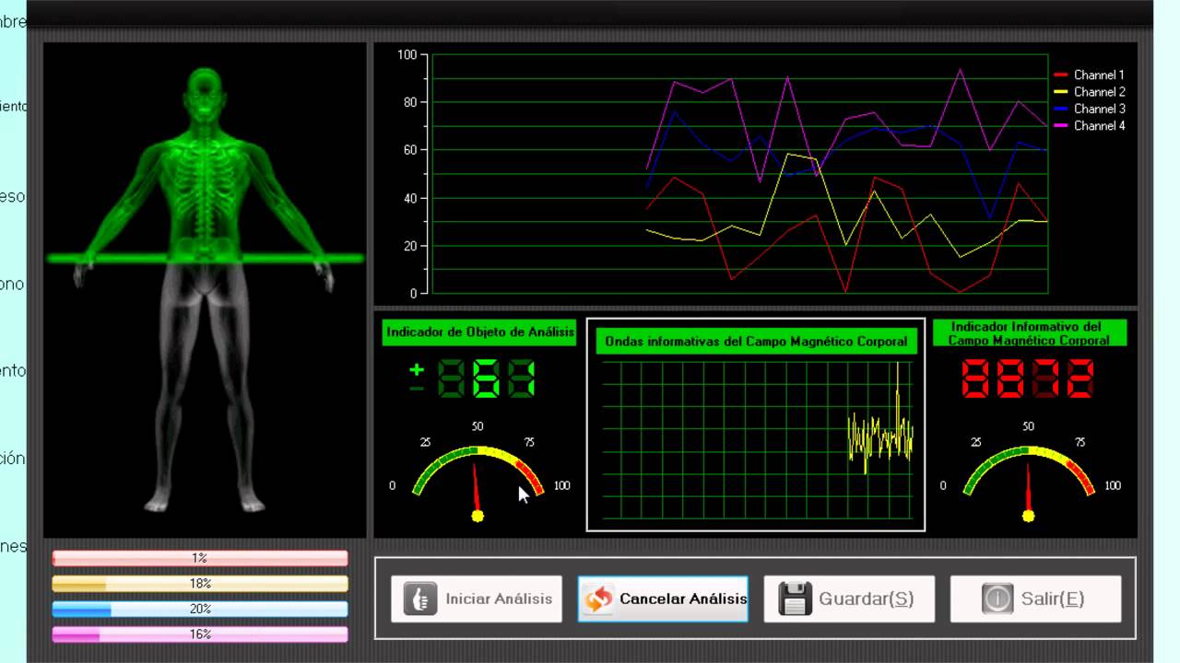The width and height of the screenshot is (1180, 663).
Task: Select the blue 20% progress bar
Action: (x=200, y=609)
